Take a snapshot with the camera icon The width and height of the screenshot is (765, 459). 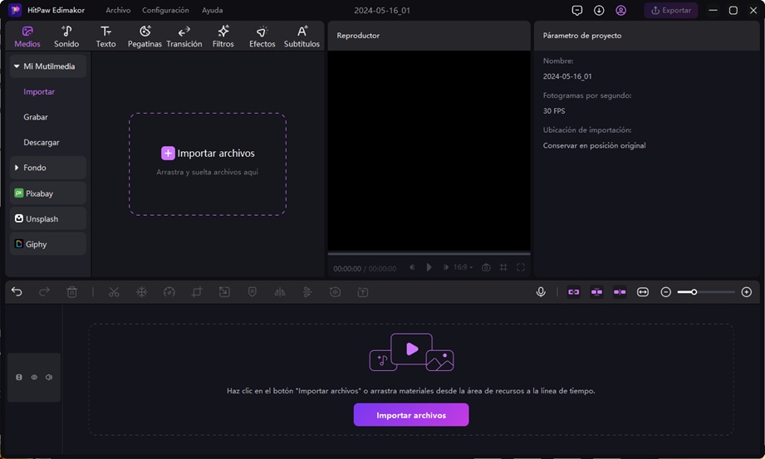(486, 268)
